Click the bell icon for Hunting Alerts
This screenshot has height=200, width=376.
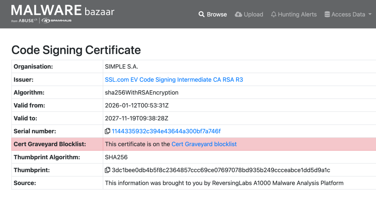click(x=274, y=14)
